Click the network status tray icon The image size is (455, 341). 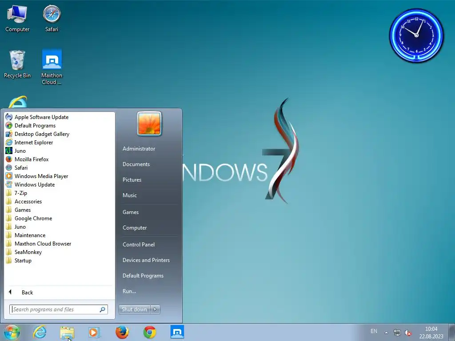coord(397,333)
